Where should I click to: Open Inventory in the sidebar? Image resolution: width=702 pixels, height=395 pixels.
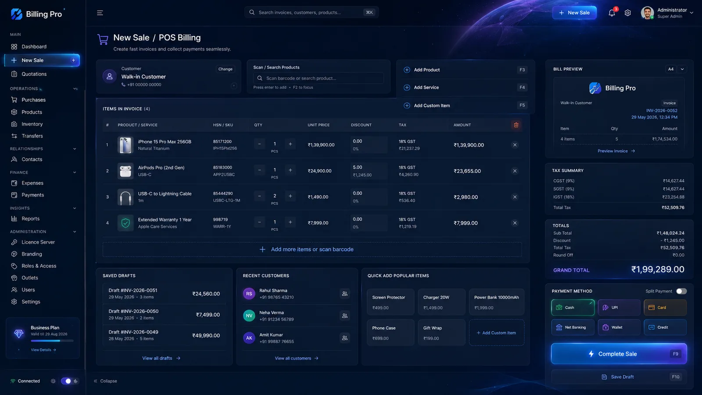(32, 124)
